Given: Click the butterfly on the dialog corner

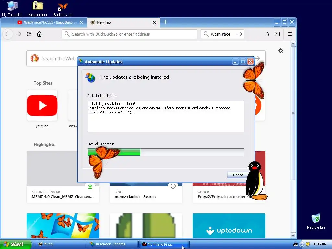Looking at the screenshot, I should click(254, 80).
